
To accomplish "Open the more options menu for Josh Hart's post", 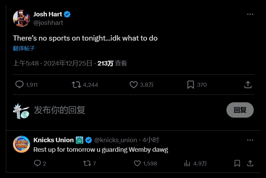I will [250, 14].
